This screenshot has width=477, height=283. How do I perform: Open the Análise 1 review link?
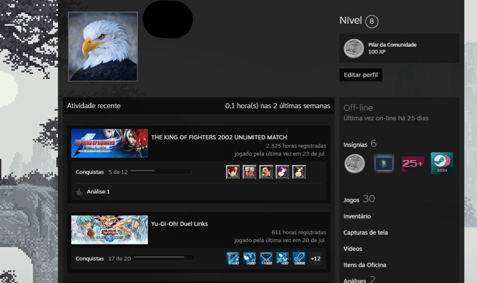click(98, 191)
